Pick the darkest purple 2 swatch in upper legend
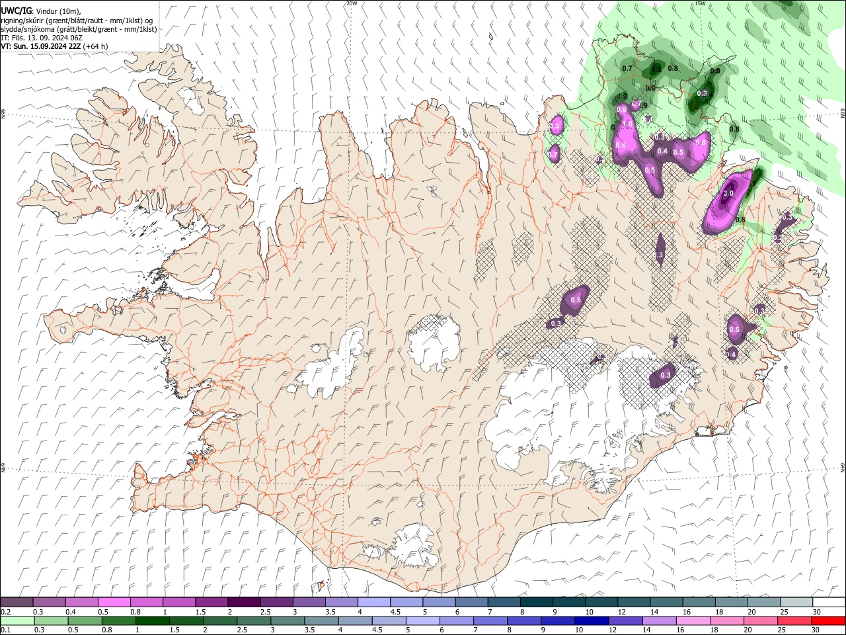 (244, 603)
